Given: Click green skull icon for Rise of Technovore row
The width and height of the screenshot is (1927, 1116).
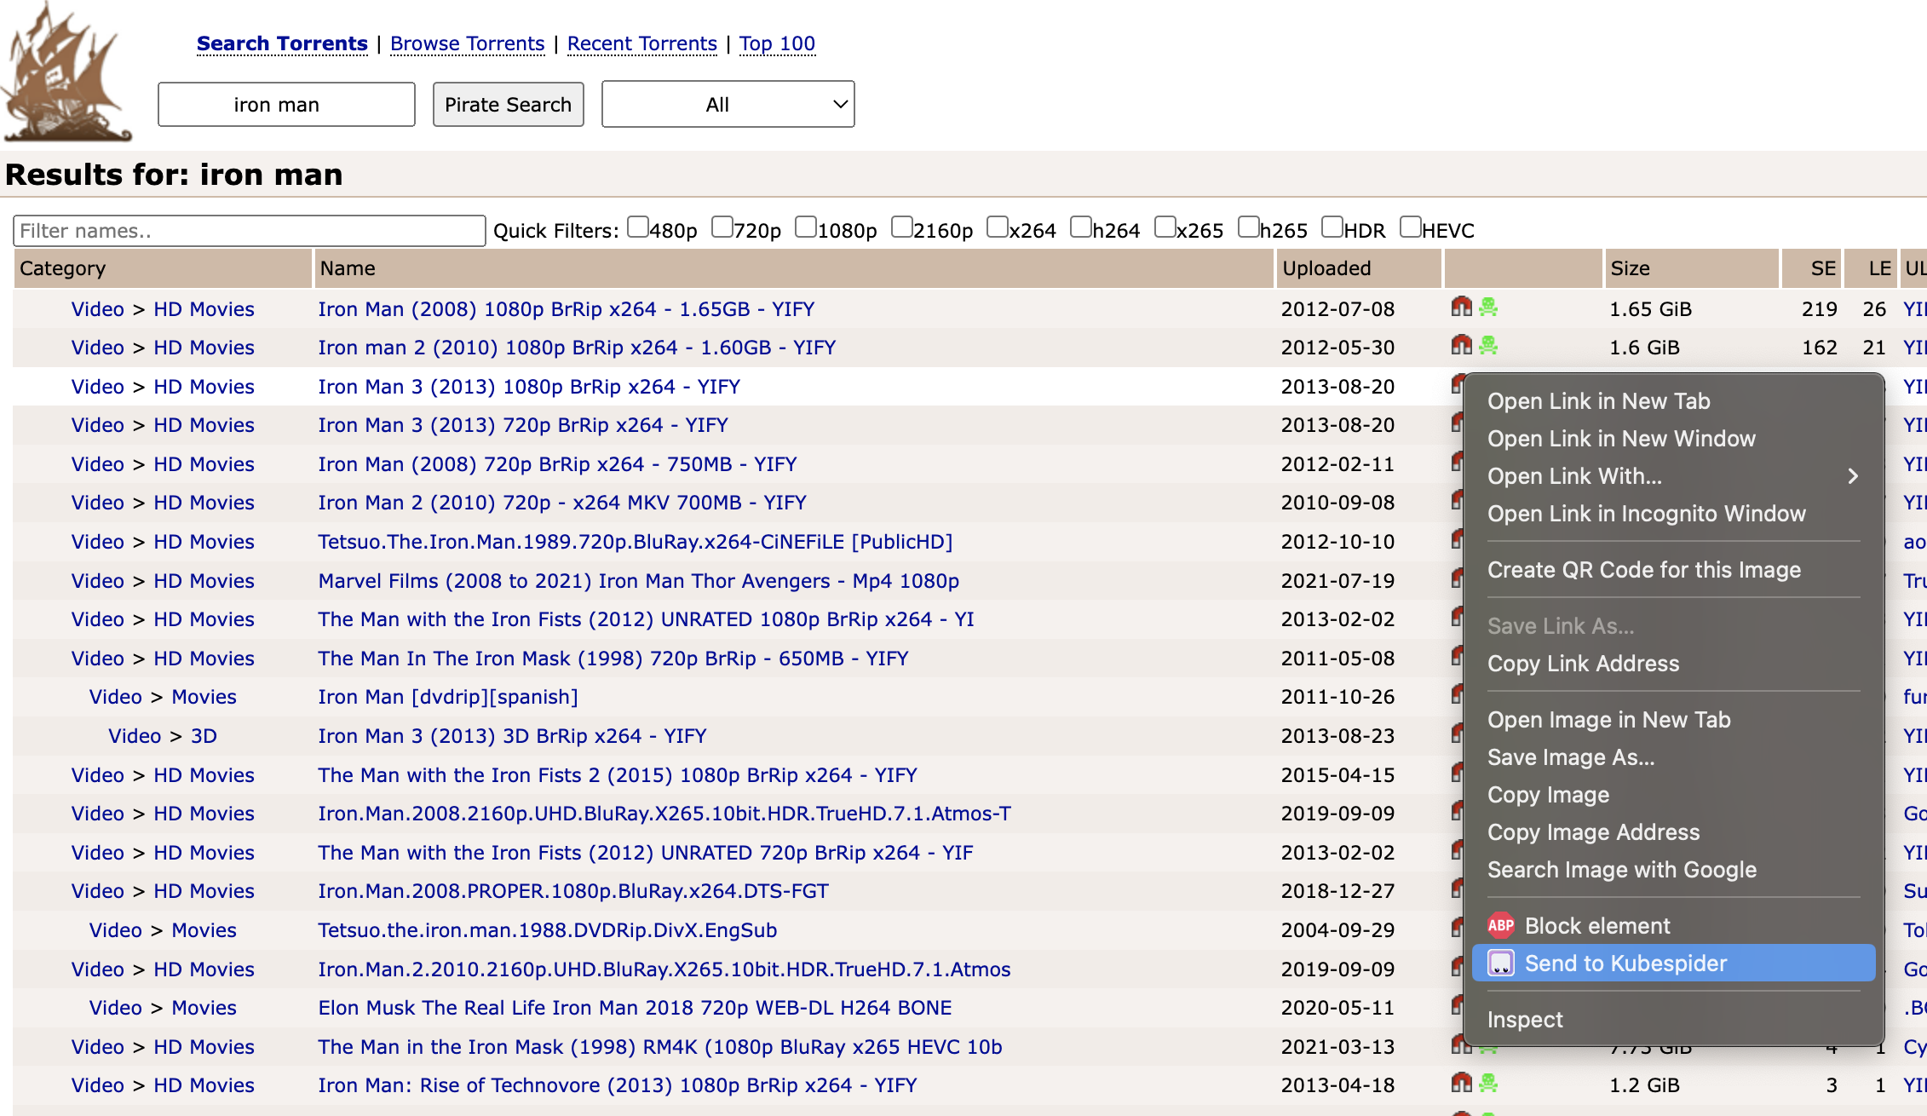Looking at the screenshot, I should pyautogui.click(x=1488, y=1083).
